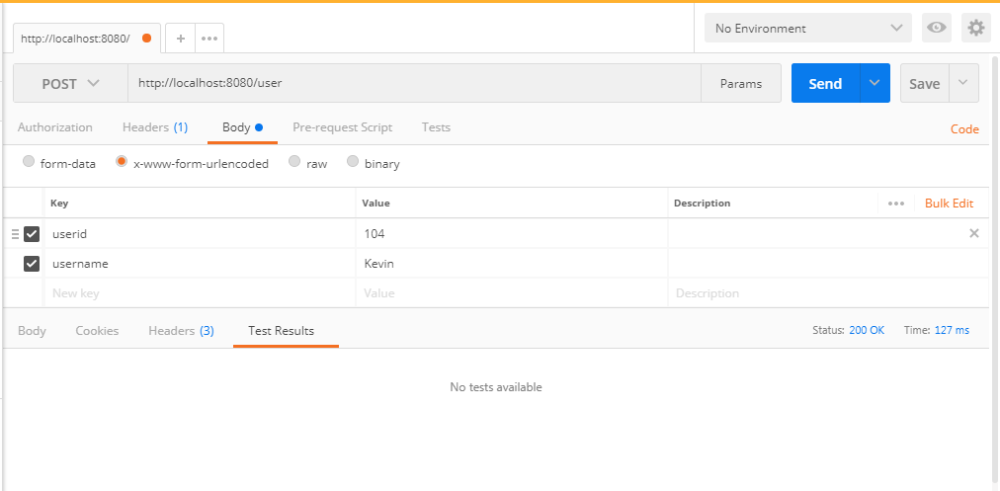View response Headers (3) tab
Viewport: 1000px width, 491px height.
tap(181, 331)
